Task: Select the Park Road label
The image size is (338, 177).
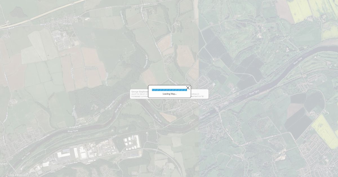Action: point(113,138)
